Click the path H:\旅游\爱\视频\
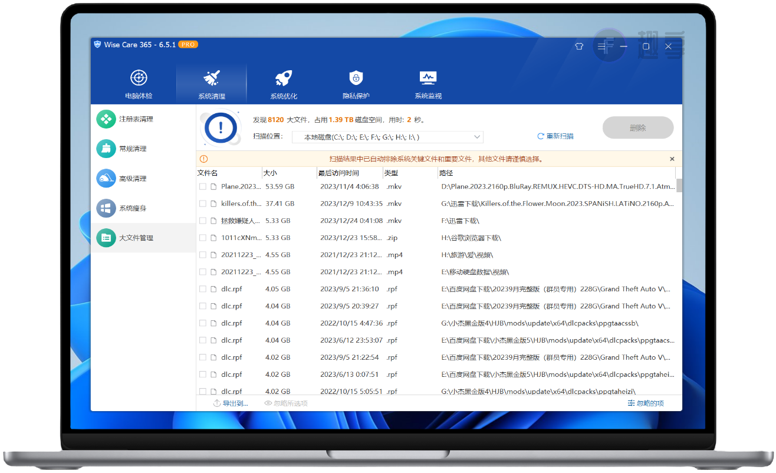Viewport: 776px width, 473px height. 467,255
